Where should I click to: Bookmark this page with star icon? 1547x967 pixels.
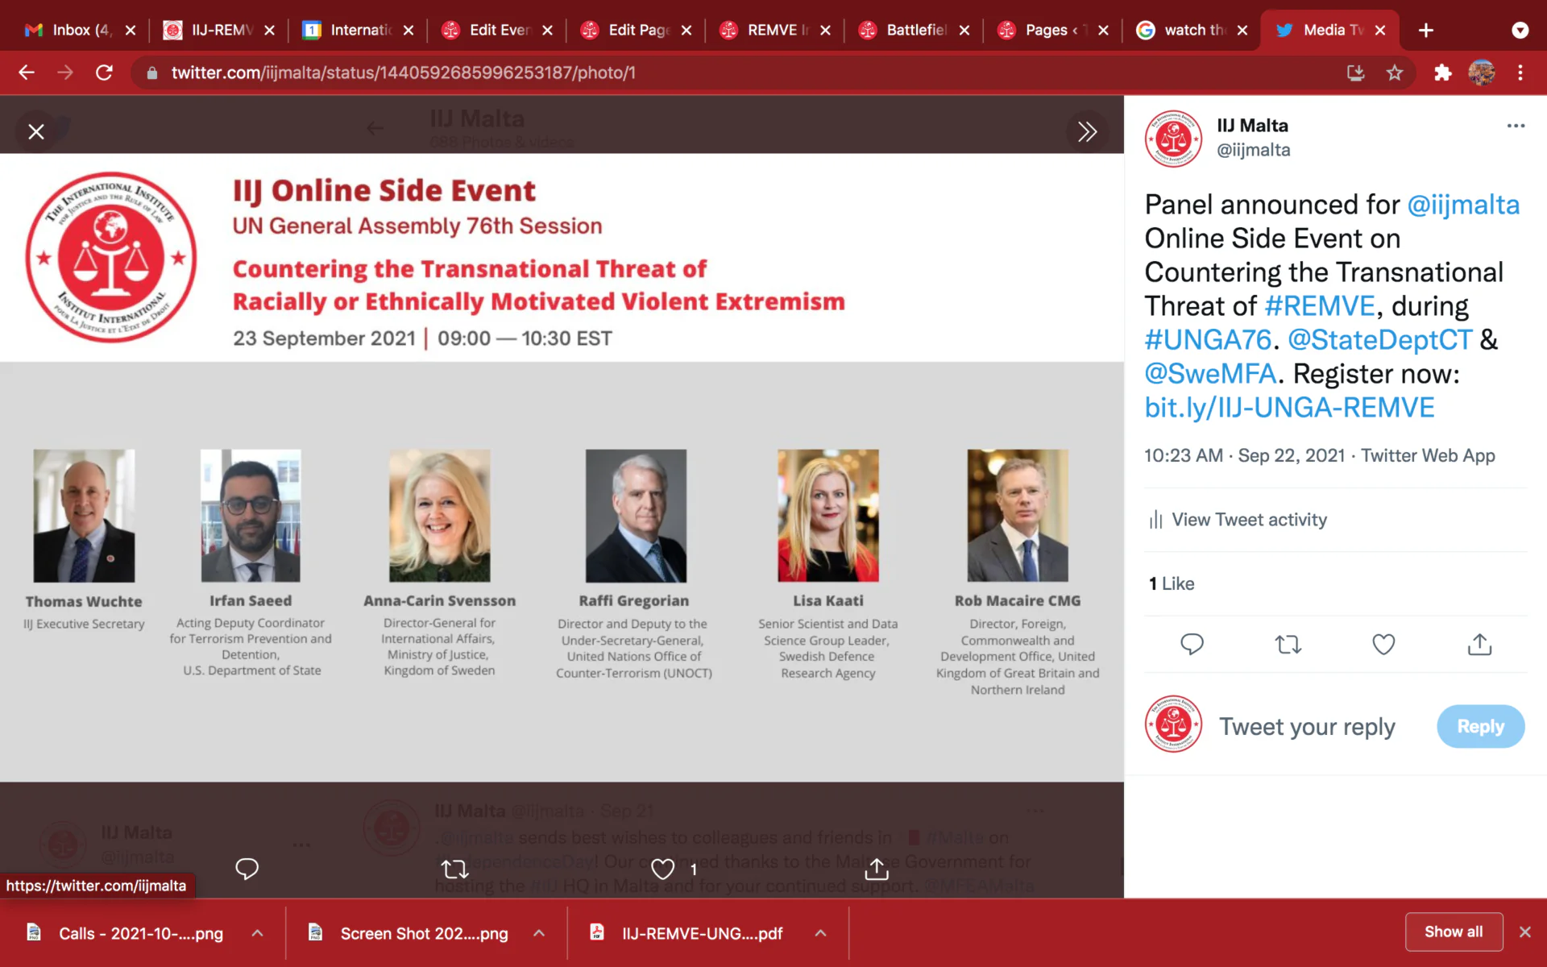pyautogui.click(x=1395, y=73)
